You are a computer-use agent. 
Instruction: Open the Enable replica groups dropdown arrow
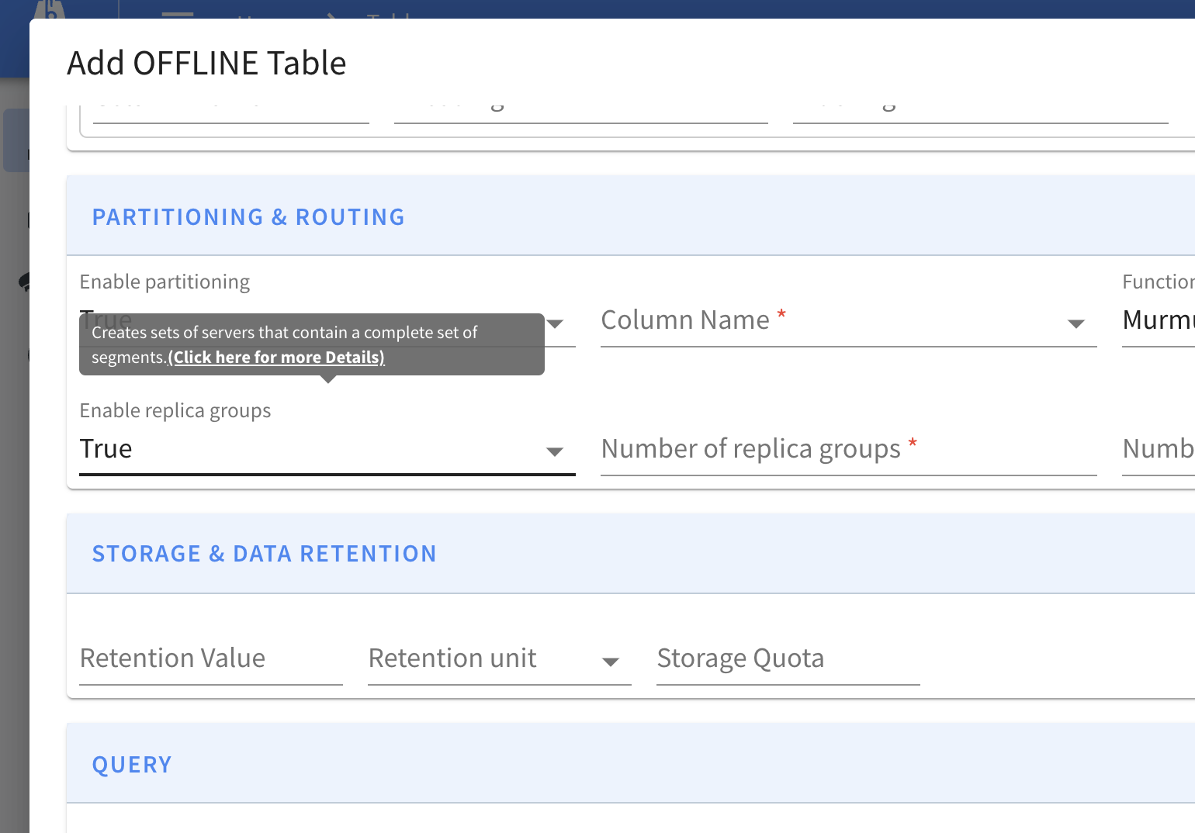click(555, 451)
